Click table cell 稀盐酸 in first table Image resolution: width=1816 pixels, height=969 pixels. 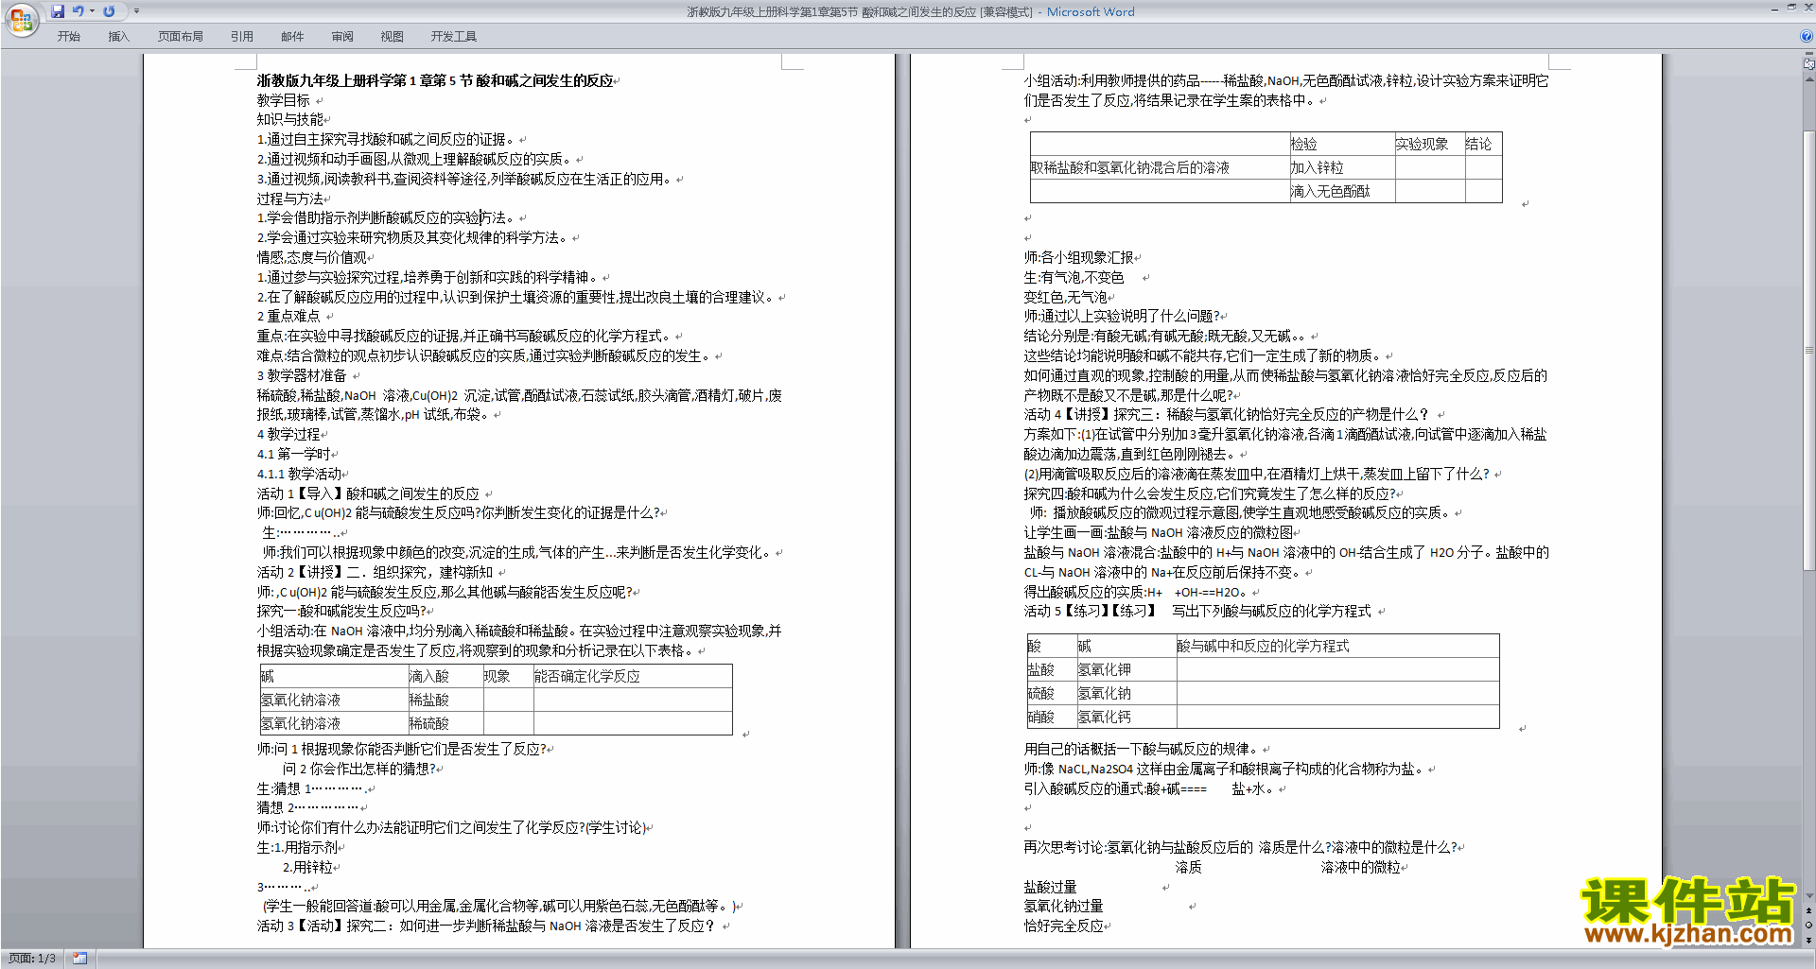coord(429,701)
